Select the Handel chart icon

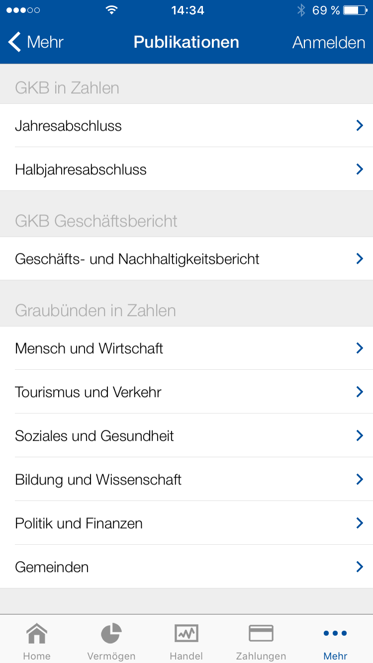(186, 634)
